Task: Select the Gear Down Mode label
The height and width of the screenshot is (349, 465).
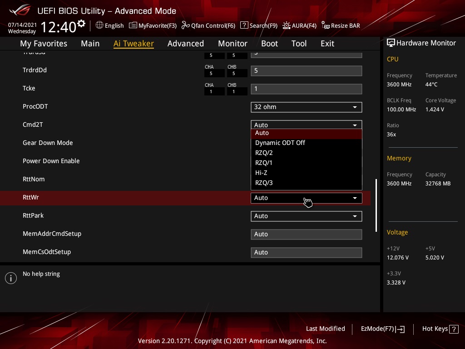Action: [x=48, y=143]
